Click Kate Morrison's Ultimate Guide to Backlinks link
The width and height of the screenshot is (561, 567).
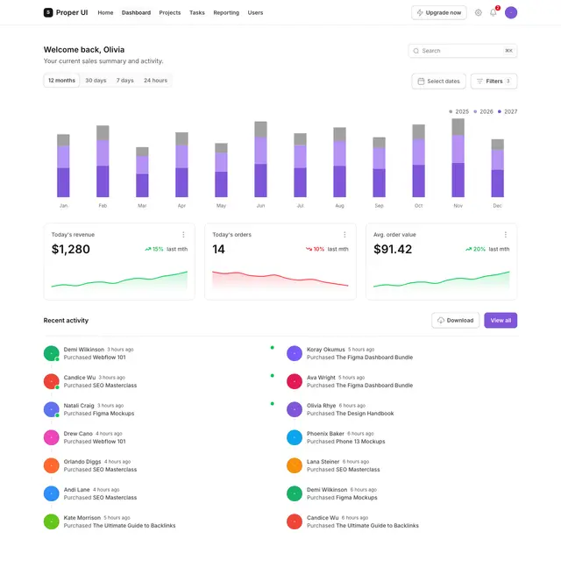(x=134, y=526)
